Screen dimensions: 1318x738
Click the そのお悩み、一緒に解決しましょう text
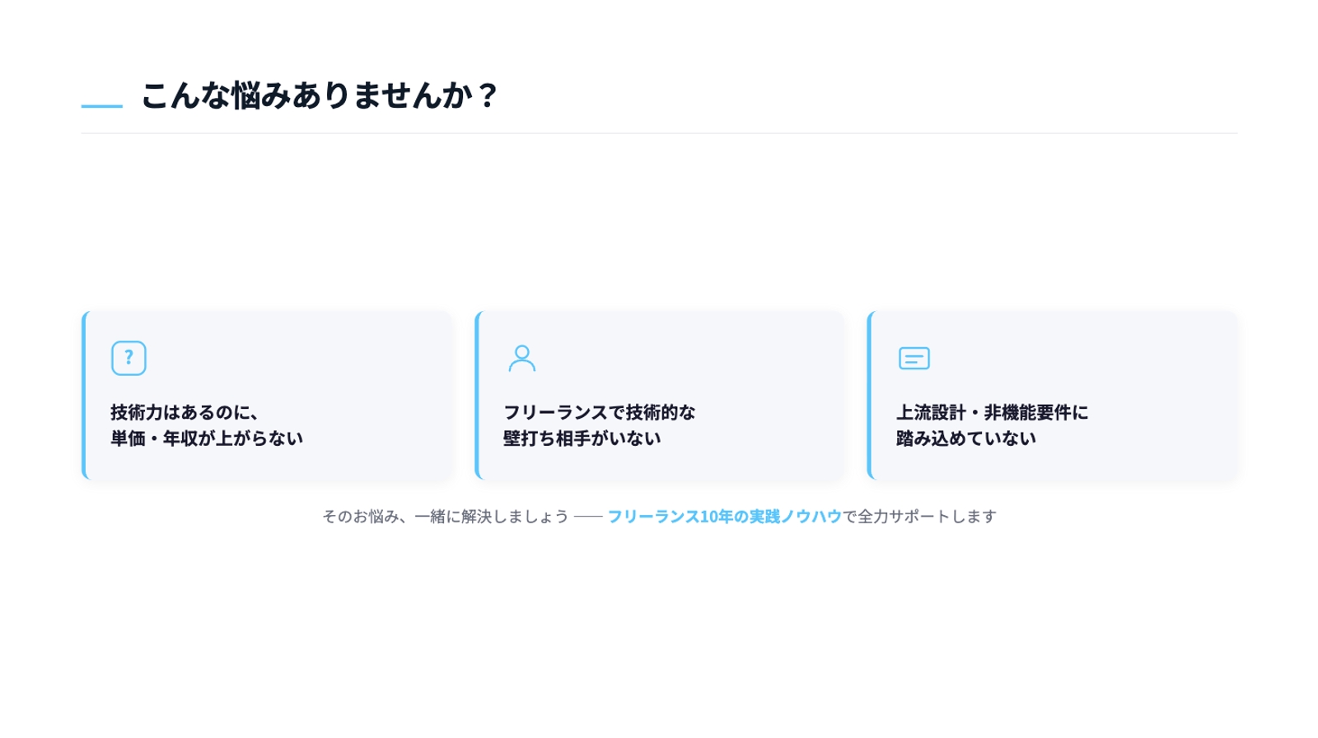446,517
